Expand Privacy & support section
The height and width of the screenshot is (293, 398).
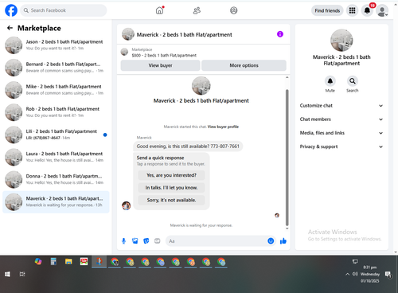pyautogui.click(x=341, y=146)
